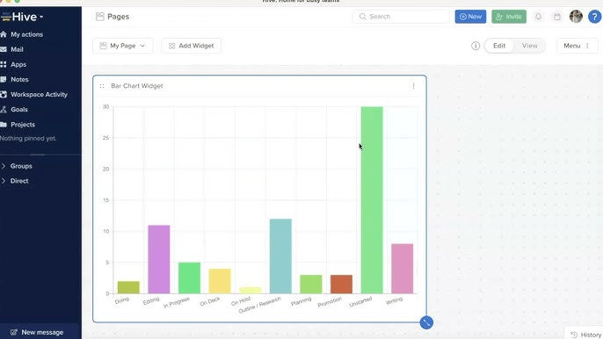Click the Pages header icon
This screenshot has width=603, height=339.
pyautogui.click(x=99, y=17)
